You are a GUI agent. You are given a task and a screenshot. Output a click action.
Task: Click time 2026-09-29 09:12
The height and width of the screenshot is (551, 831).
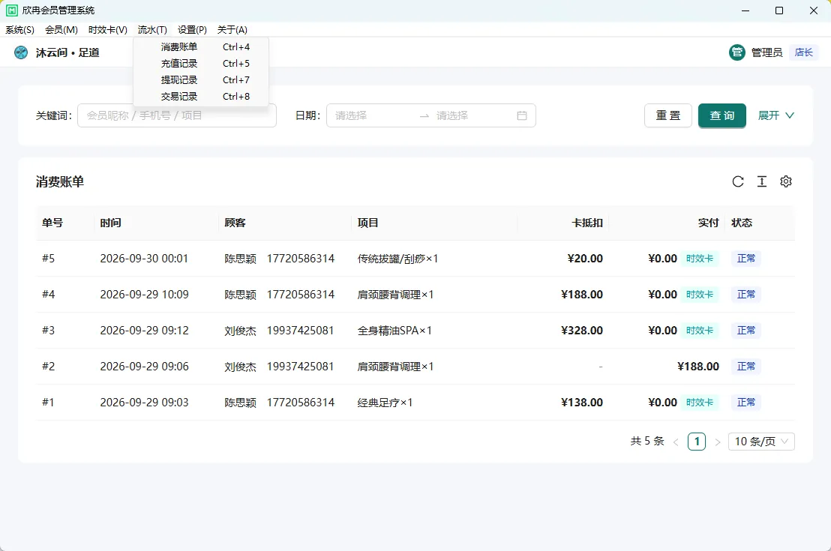[x=144, y=331]
